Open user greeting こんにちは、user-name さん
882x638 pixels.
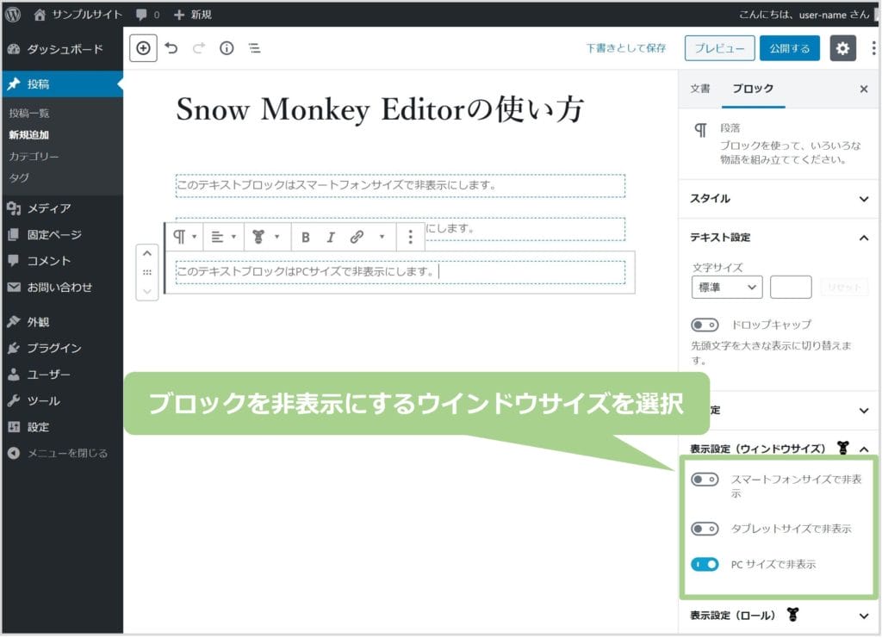point(804,15)
